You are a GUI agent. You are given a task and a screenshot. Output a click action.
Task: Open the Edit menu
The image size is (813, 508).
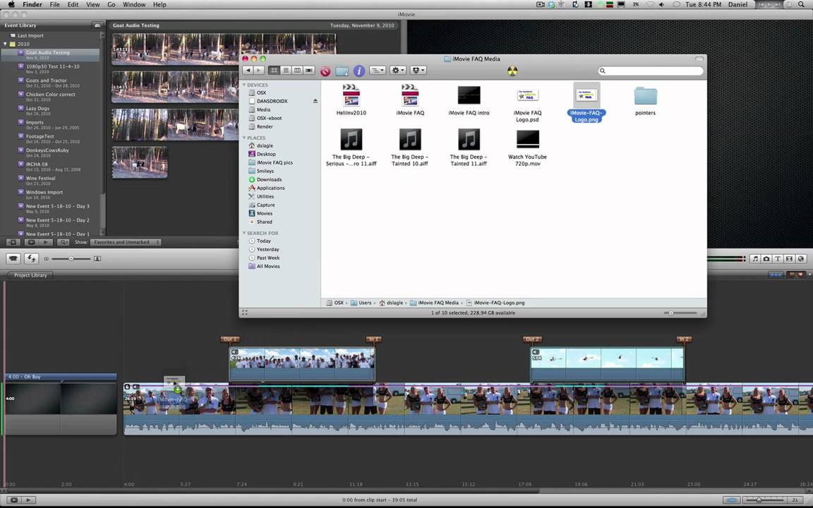point(73,4)
